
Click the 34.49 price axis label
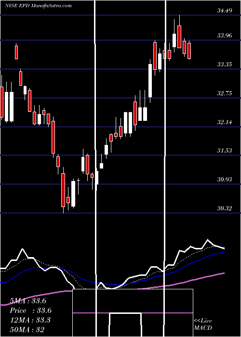click(224, 10)
